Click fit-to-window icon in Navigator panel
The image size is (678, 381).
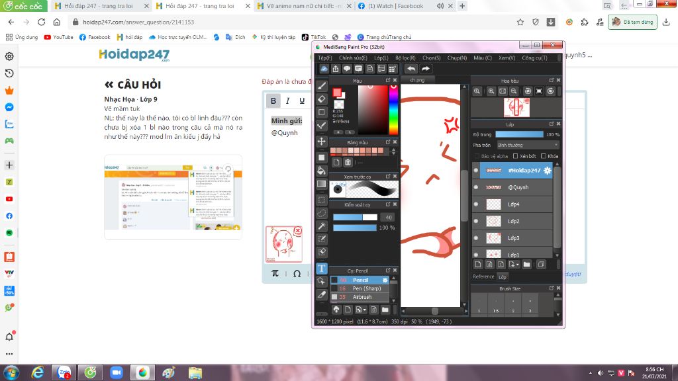(x=503, y=91)
